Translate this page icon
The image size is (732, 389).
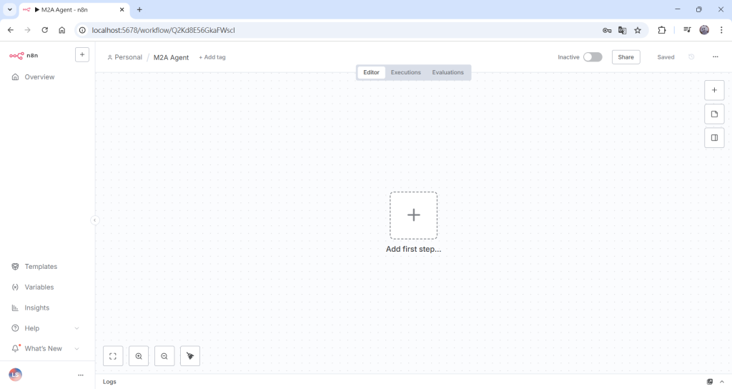tap(623, 30)
